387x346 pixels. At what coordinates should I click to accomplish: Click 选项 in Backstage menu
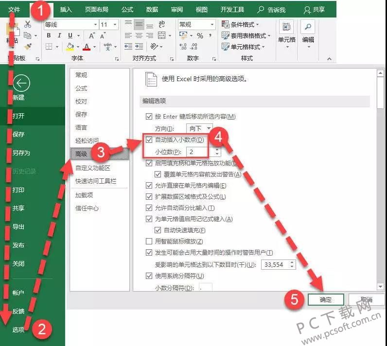tap(18, 330)
